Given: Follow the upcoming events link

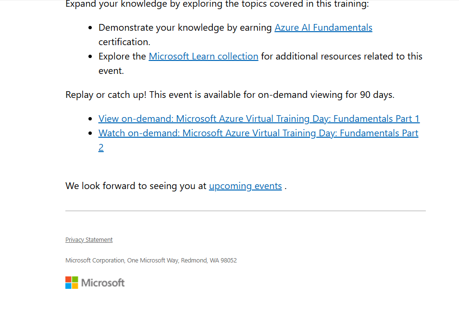Looking at the screenshot, I should click(245, 186).
